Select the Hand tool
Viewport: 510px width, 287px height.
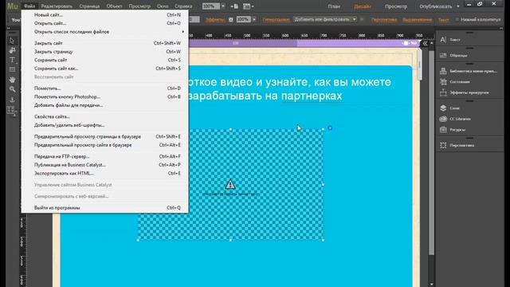coord(12,80)
